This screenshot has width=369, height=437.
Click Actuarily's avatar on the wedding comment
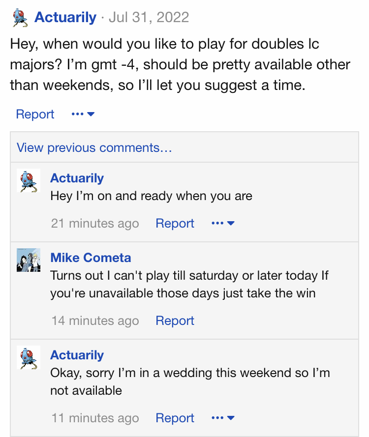point(29,357)
